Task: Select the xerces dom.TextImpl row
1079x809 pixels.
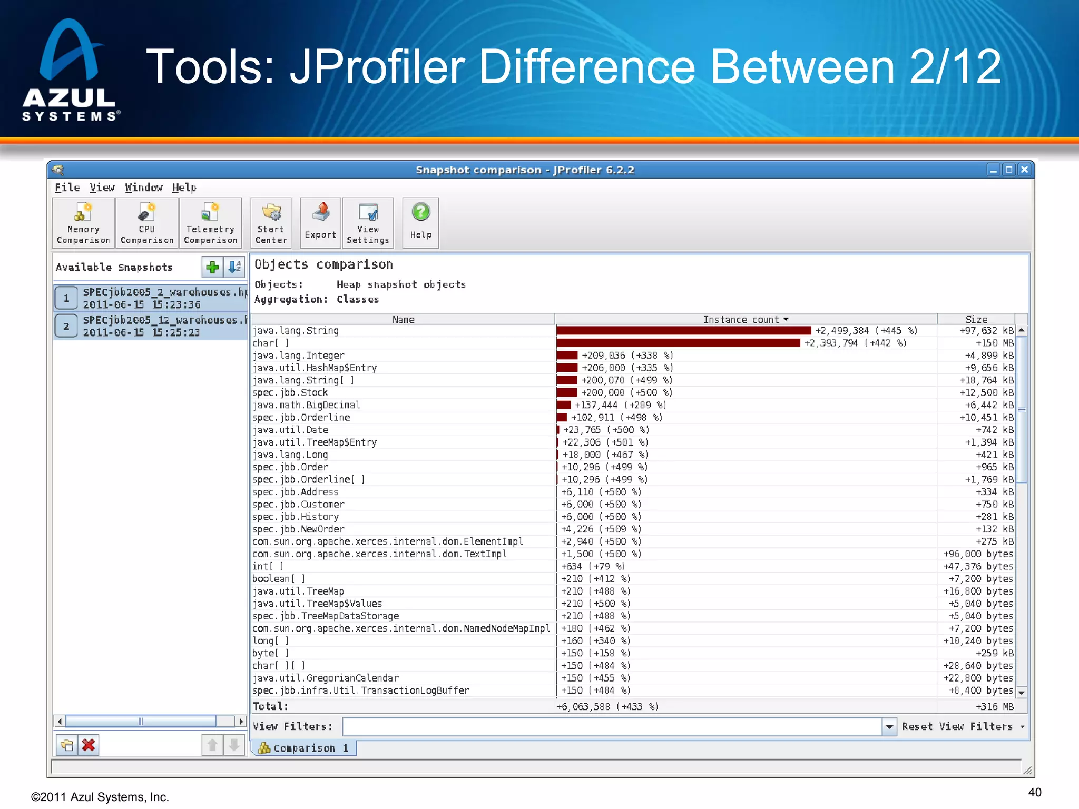Action: [x=633, y=554]
